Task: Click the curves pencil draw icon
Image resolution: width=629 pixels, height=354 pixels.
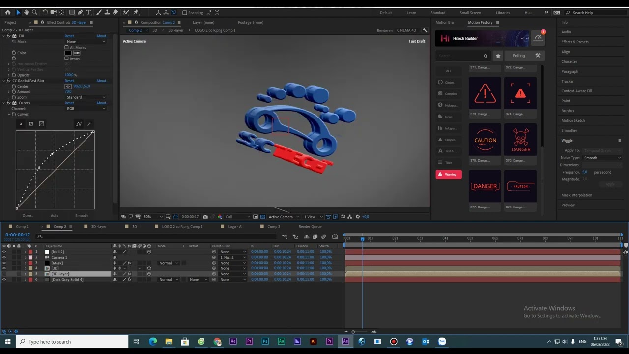Action: click(89, 124)
